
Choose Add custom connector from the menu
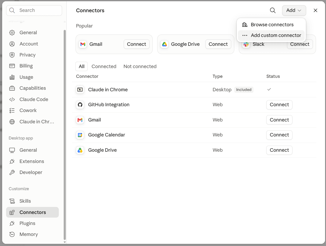pyautogui.click(x=271, y=35)
